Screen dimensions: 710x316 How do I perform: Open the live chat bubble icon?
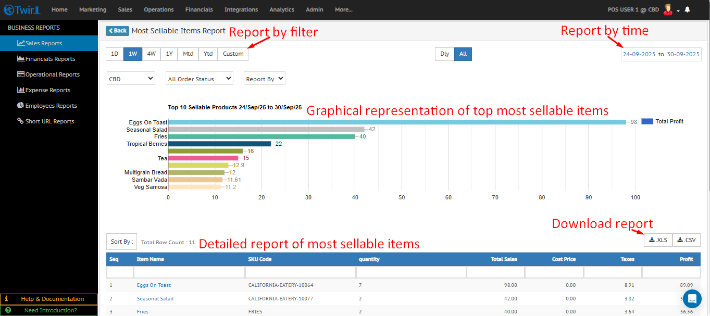692,299
